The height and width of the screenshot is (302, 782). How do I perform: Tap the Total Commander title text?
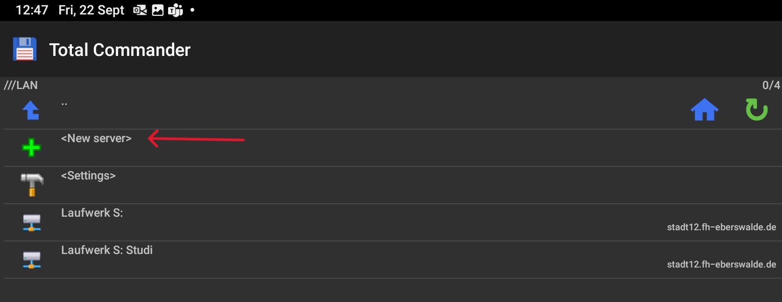point(120,50)
